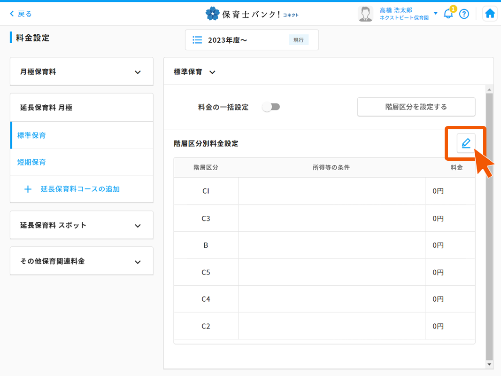Navigate home via the house icon

(490, 14)
